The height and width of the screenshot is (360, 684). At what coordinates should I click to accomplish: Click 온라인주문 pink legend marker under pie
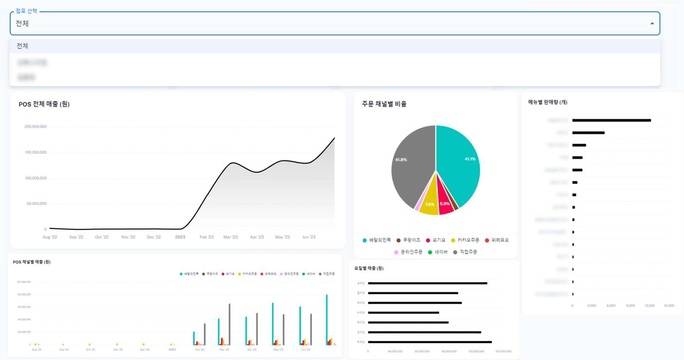click(x=396, y=252)
